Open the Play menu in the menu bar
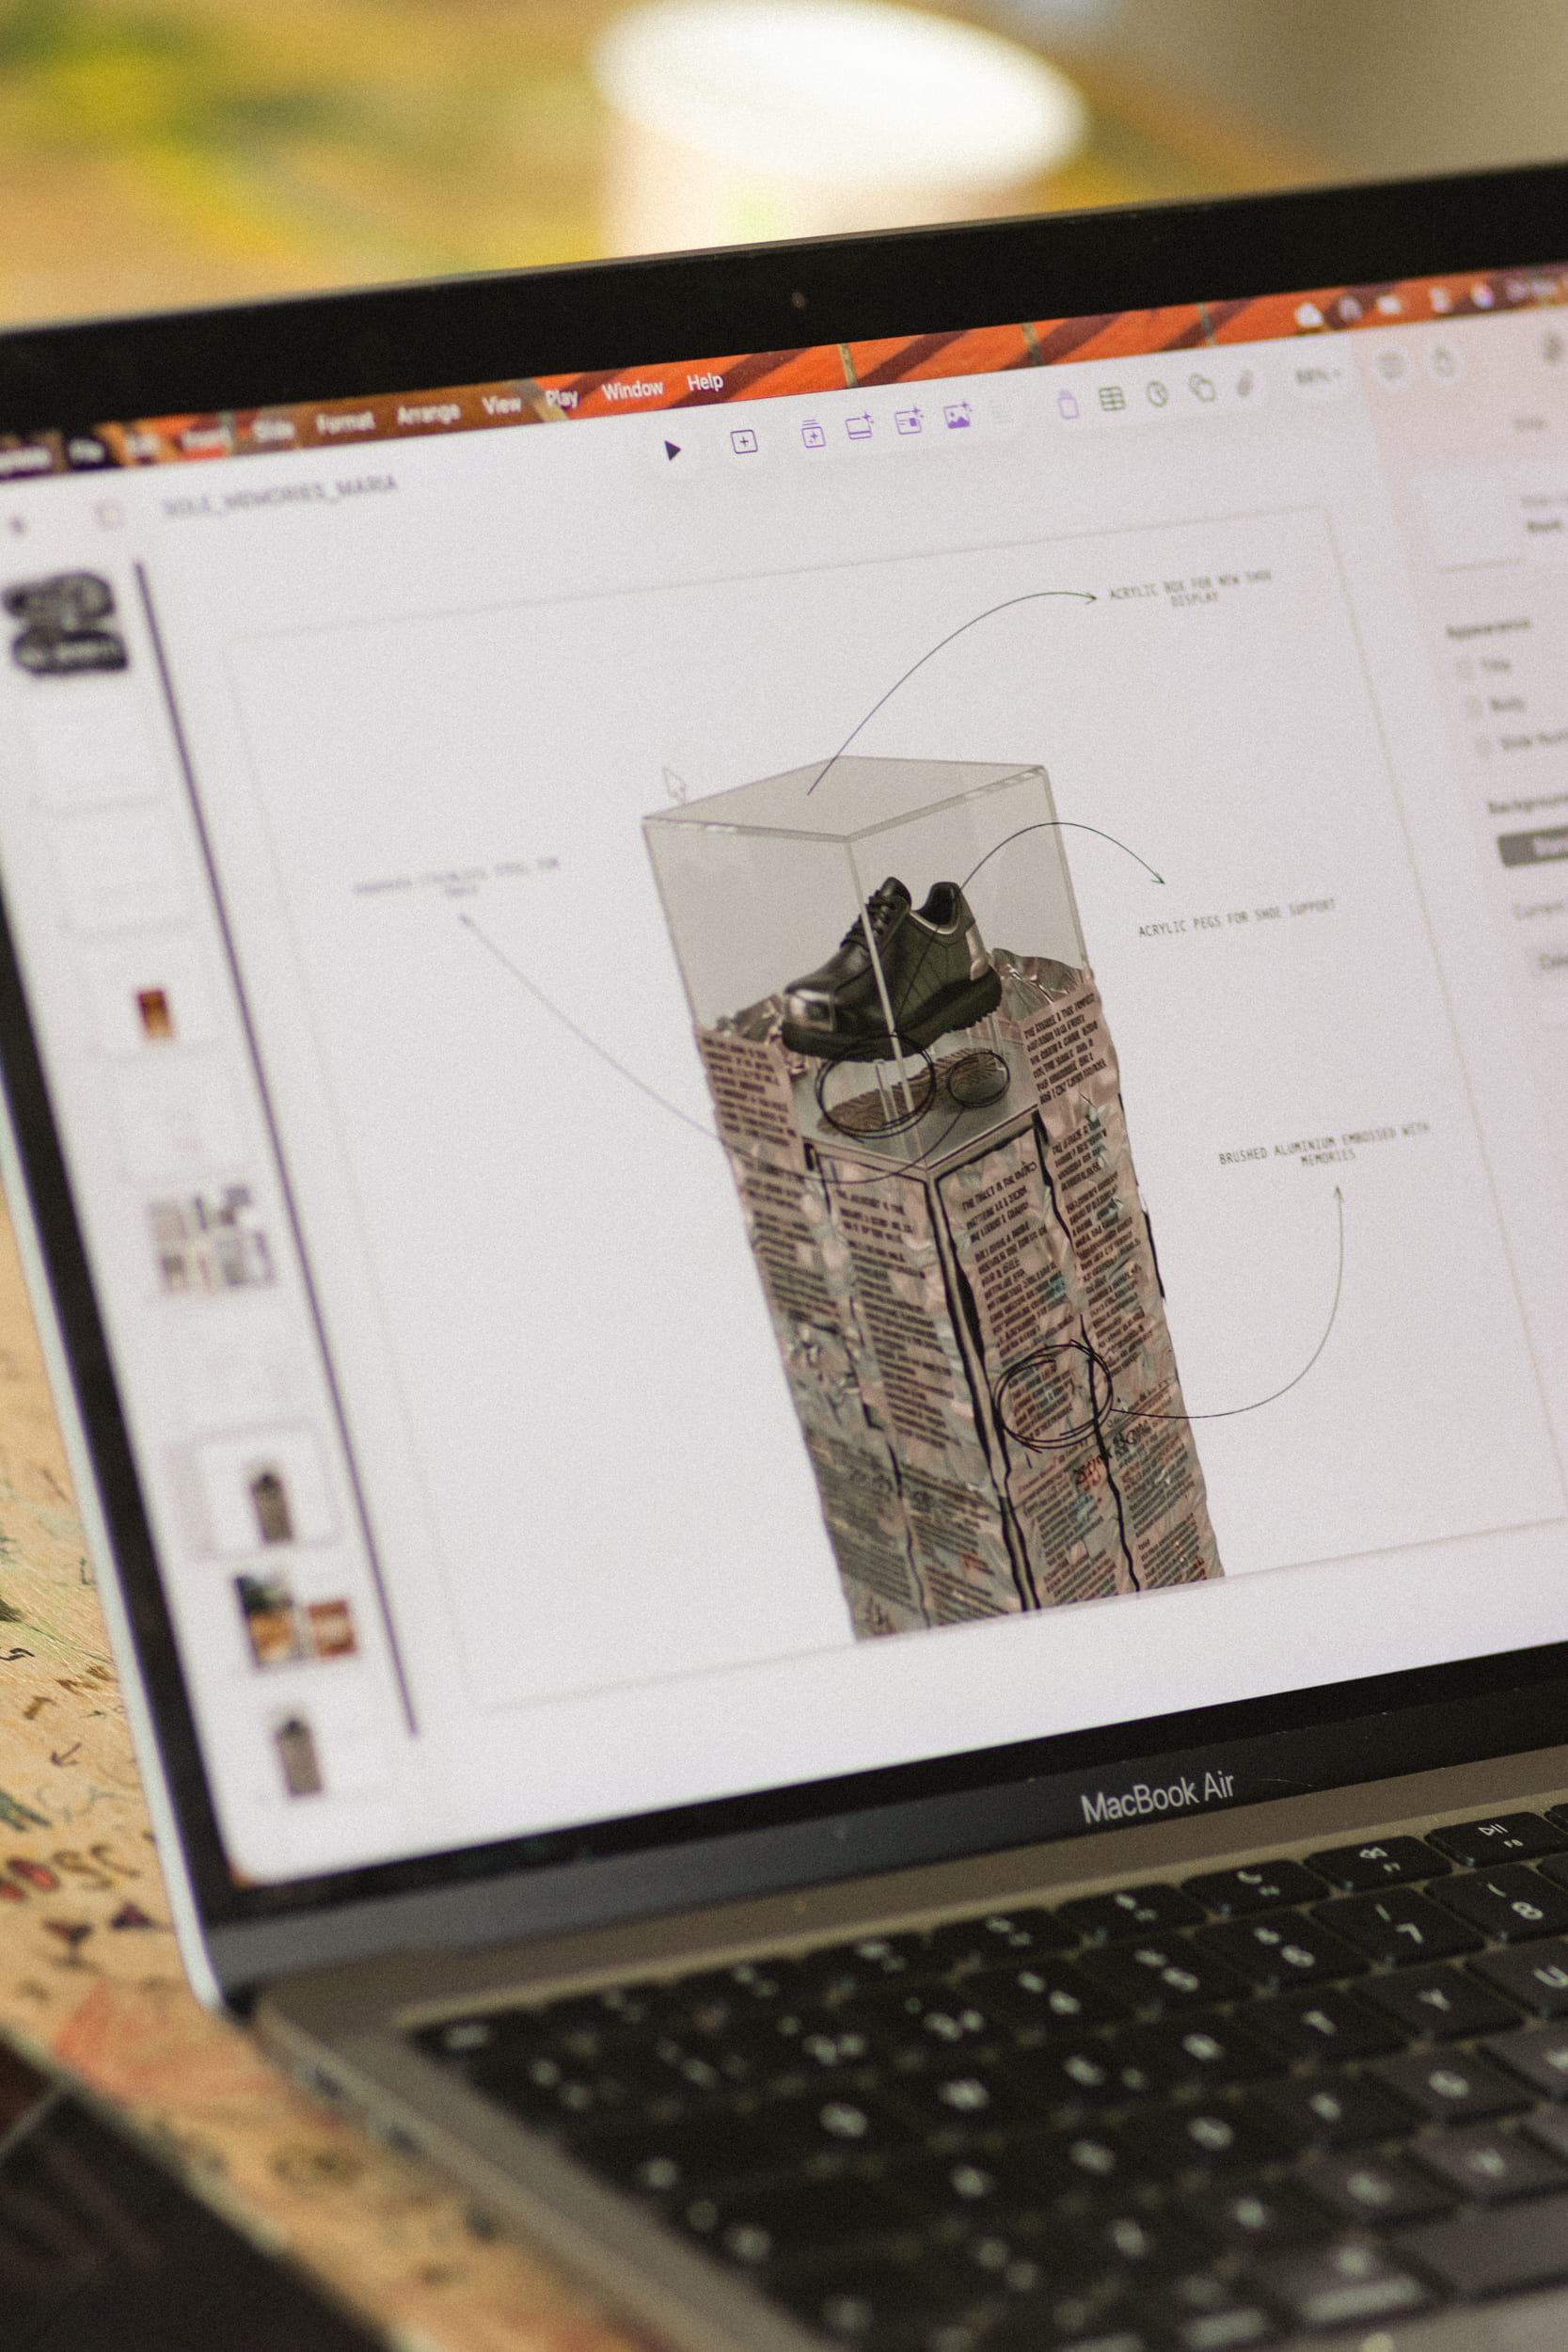This screenshot has height=2352, width=1568. (x=562, y=398)
